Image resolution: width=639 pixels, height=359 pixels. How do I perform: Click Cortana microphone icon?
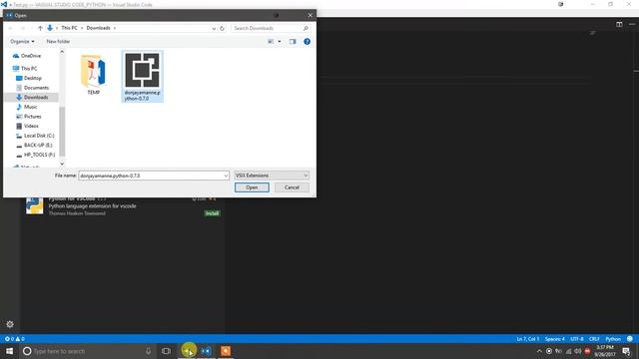(x=149, y=351)
